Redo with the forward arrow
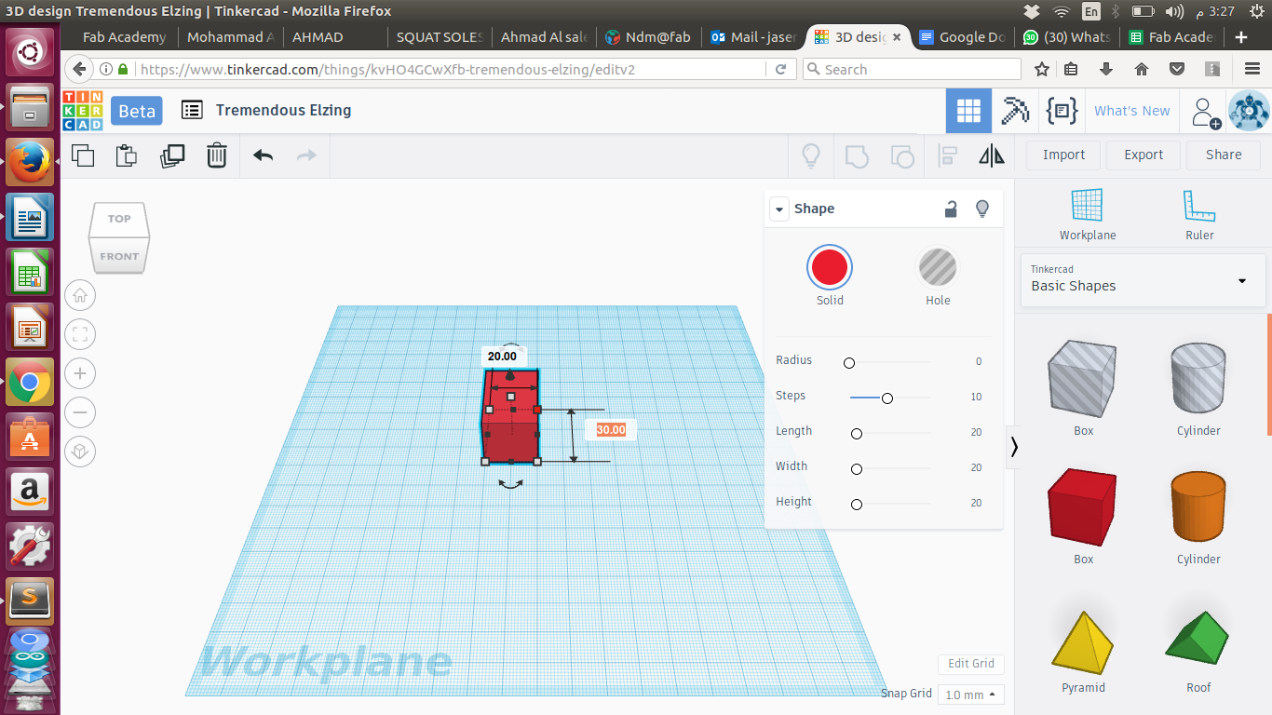The image size is (1272, 715). 306,155
